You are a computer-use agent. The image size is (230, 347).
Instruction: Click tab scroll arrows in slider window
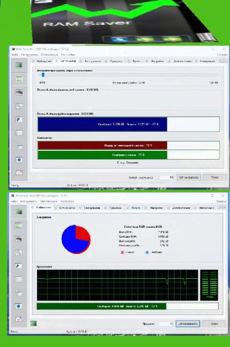tap(223, 61)
